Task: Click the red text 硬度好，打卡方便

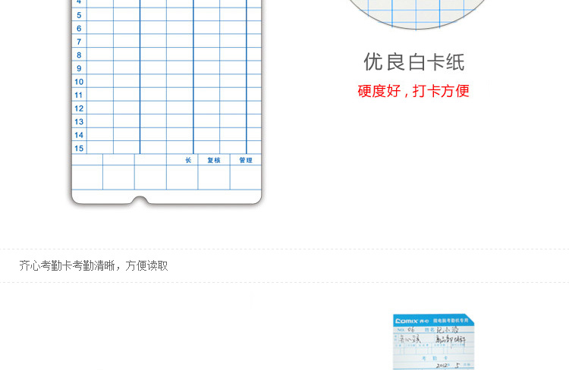Action: tap(413, 91)
